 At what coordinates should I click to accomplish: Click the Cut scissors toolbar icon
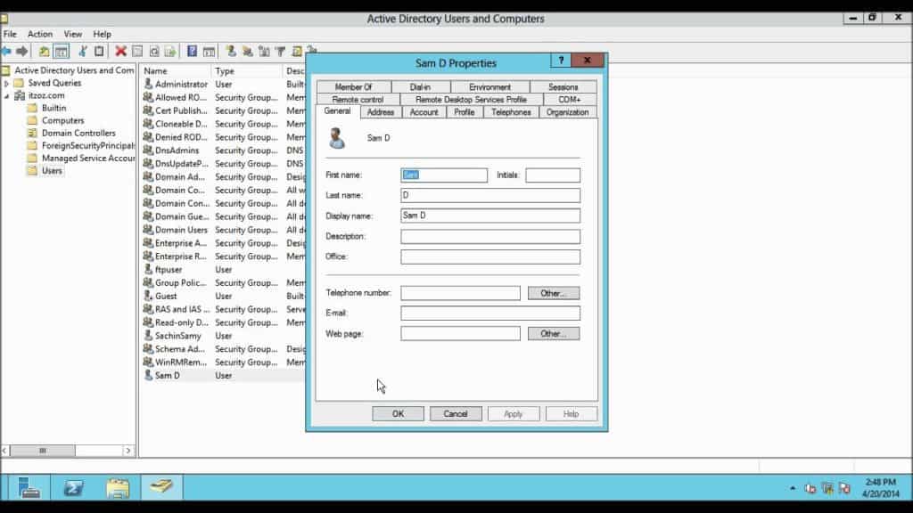(x=83, y=51)
